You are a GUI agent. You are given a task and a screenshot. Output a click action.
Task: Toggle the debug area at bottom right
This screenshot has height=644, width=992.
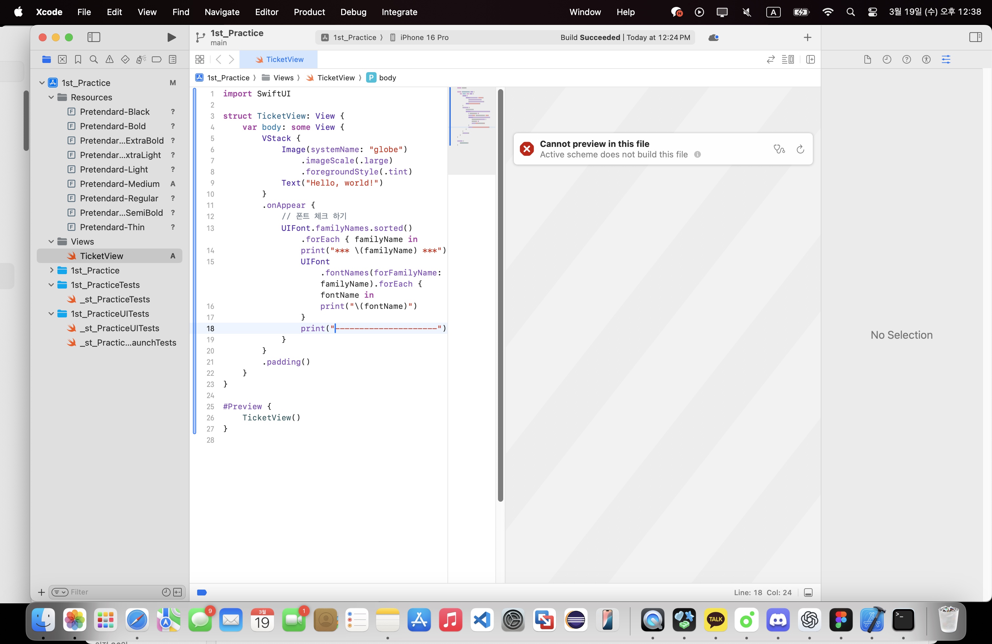click(x=808, y=592)
